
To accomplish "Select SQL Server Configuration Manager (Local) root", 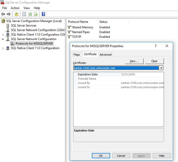I will [x=34, y=21].
